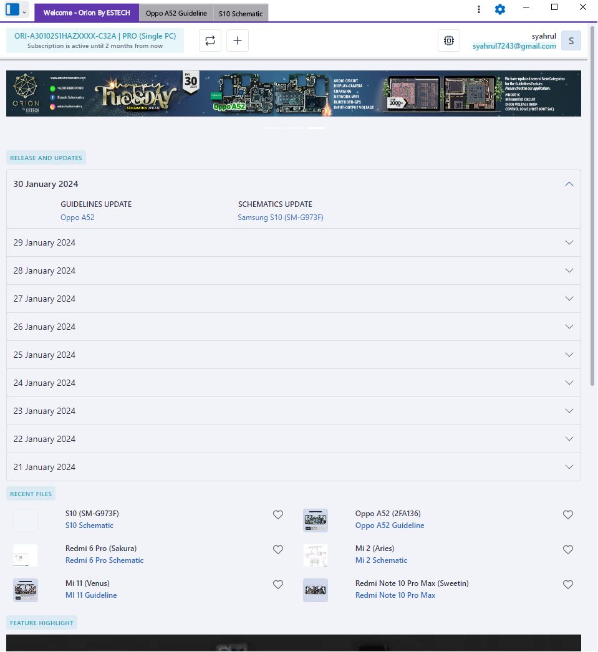Click the Mi 11 (Venus) thumbnail
The image size is (598, 652).
[x=26, y=590]
